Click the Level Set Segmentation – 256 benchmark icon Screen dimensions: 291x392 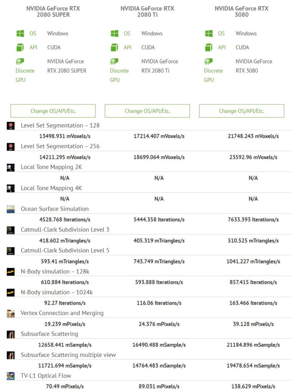(x=10, y=146)
